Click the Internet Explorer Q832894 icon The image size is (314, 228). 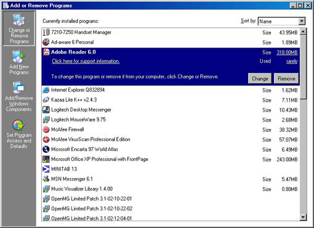coord(46,90)
